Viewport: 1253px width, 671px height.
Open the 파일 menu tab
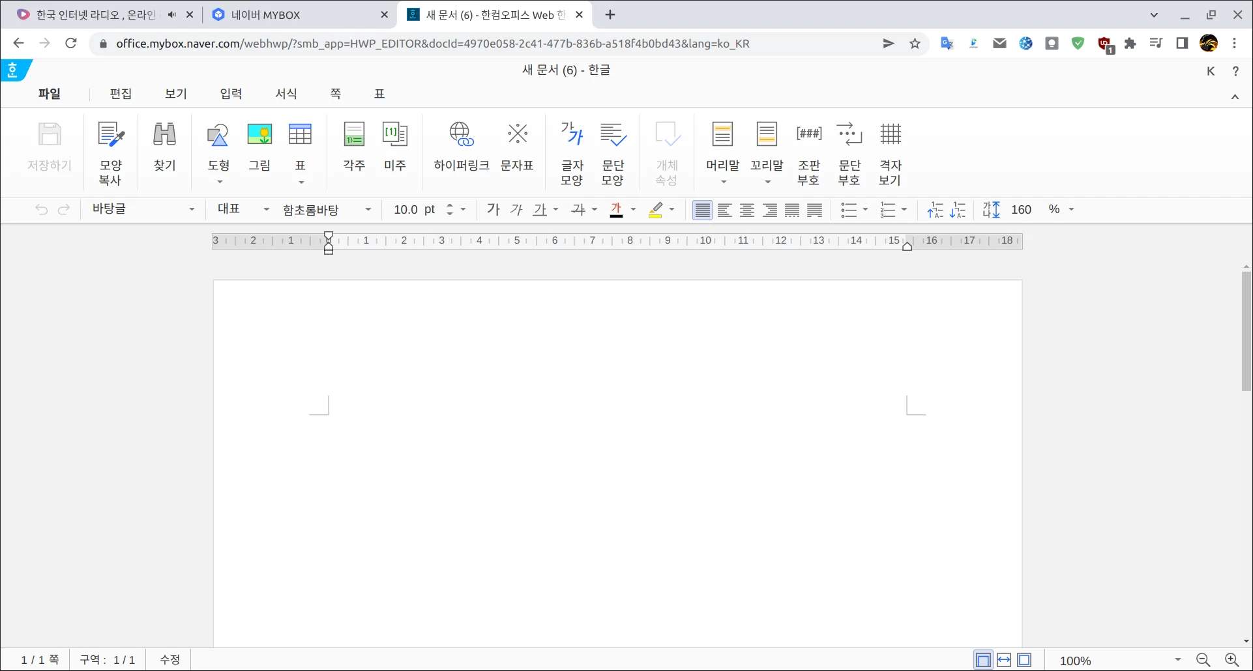coord(50,94)
